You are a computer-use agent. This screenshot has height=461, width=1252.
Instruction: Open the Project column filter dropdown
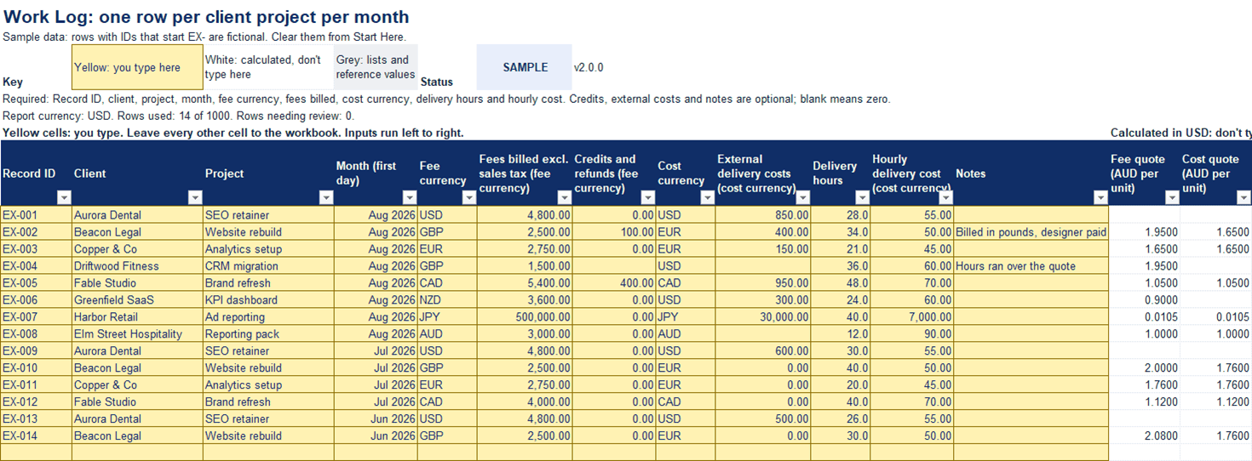pos(326,197)
